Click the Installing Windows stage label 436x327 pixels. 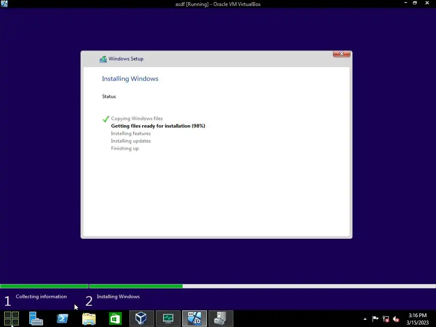click(x=118, y=296)
